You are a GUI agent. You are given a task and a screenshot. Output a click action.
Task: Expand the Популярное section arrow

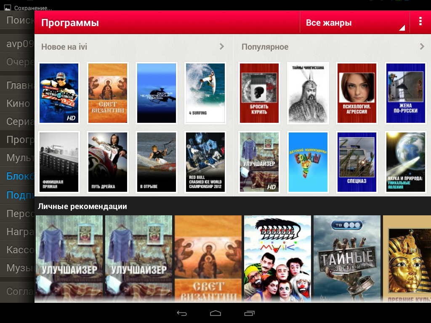click(422, 47)
